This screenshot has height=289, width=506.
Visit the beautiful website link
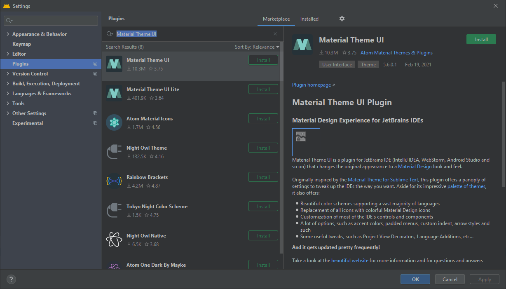(350, 261)
